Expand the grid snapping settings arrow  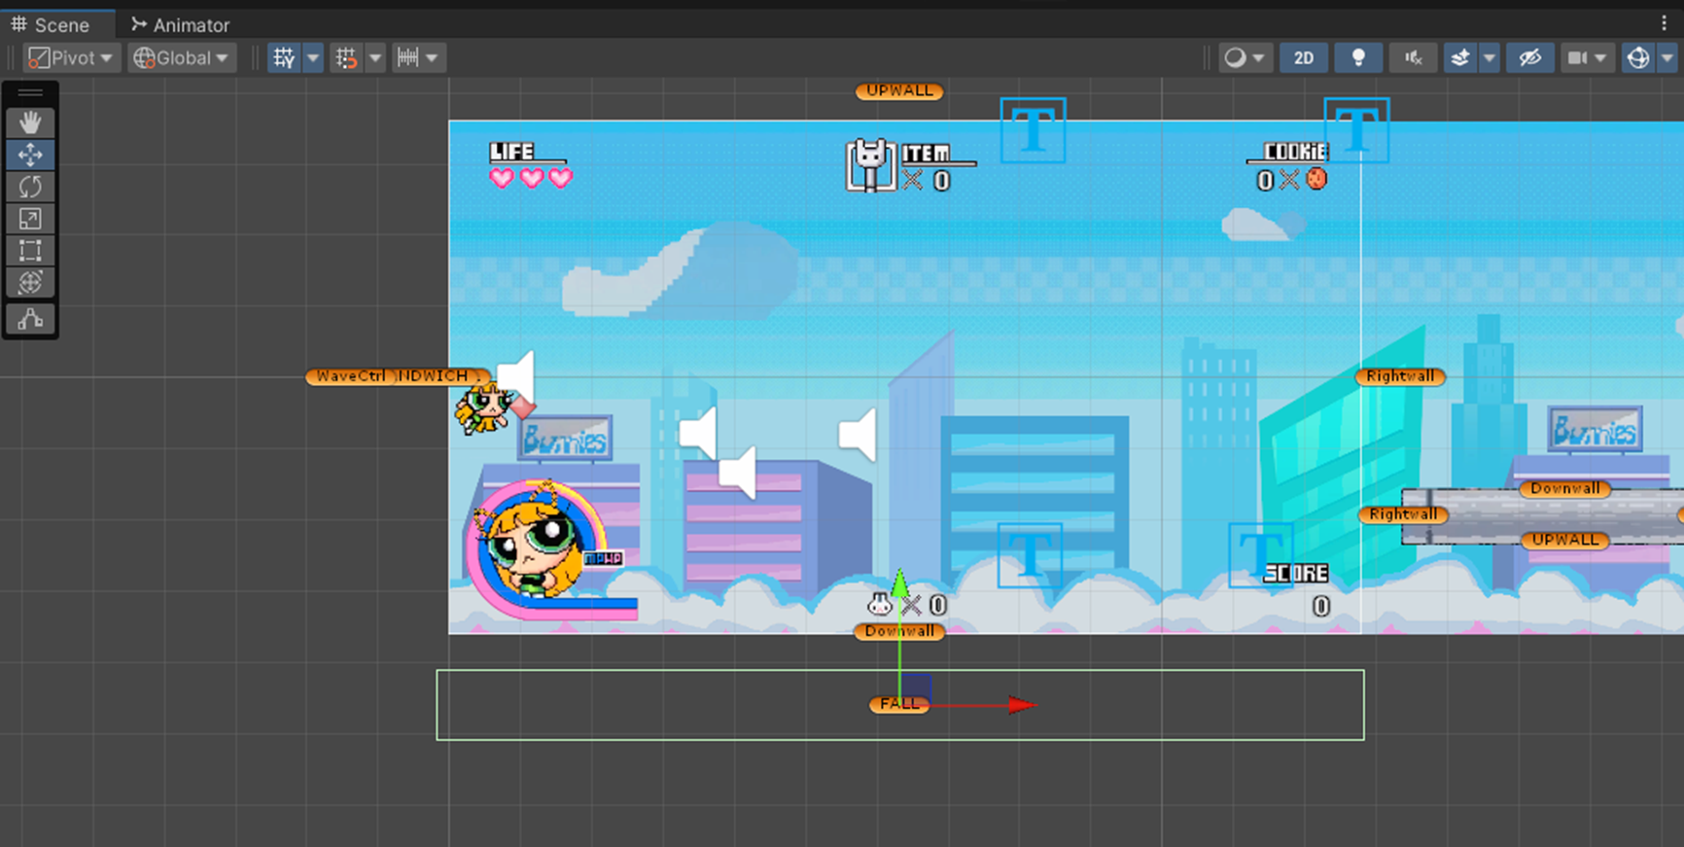click(375, 58)
